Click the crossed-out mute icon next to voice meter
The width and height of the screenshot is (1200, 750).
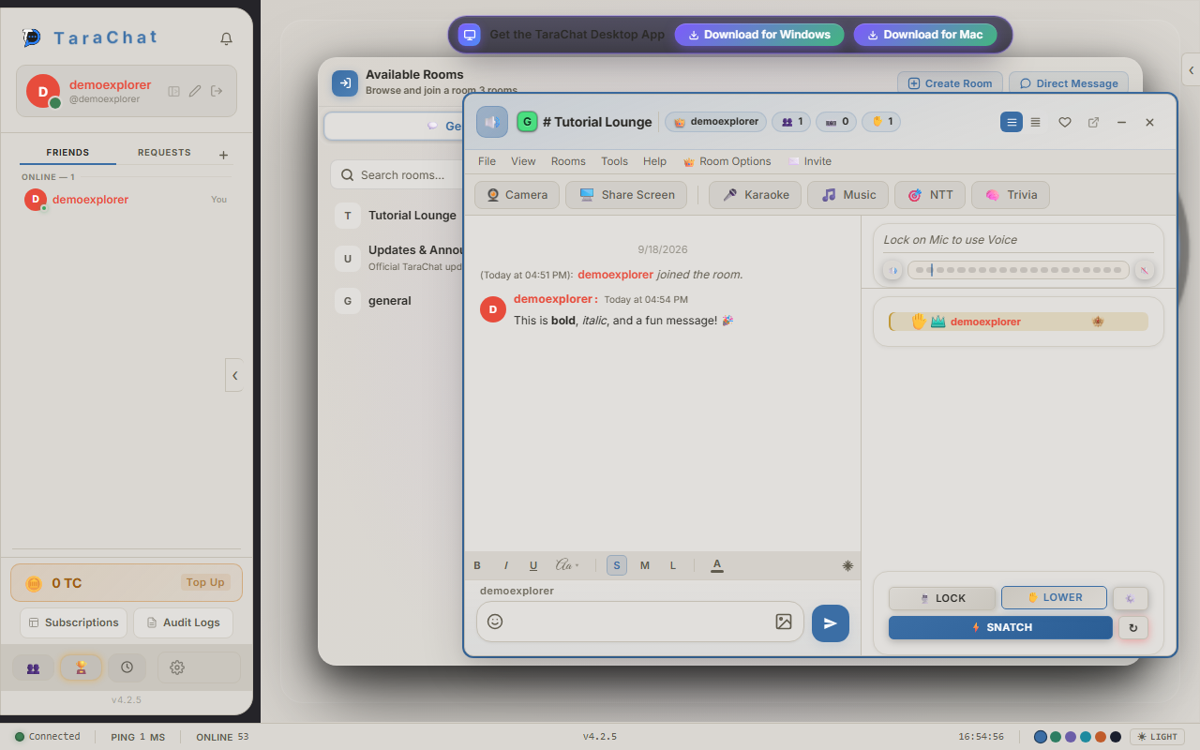tap(1144, 270)
